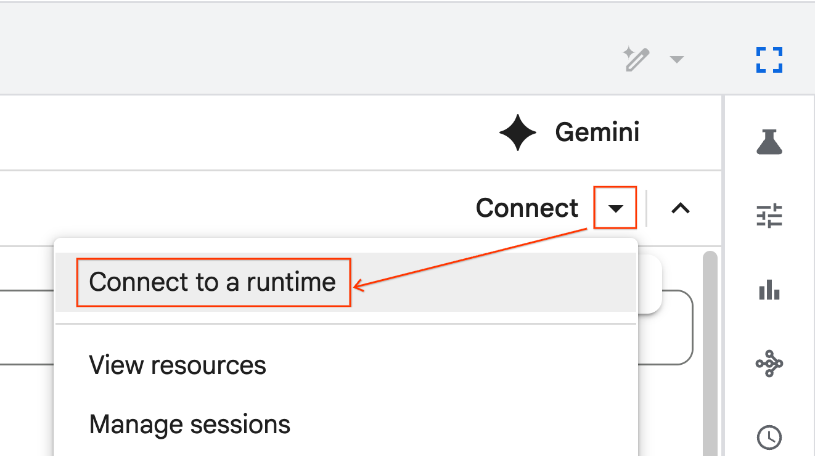Select "Manage sessions" in the dropdown menu
The height and width of the screenshot is (456, 815).
pos(190,425)
